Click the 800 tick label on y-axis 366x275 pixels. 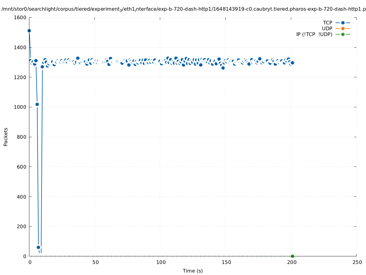[21, 137]
